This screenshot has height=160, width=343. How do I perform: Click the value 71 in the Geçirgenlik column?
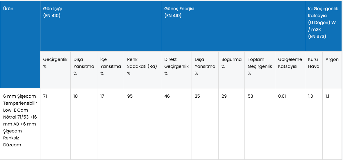coord(45,96)
